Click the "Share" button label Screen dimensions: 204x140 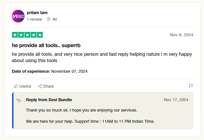pyautogui.click(x=48, y=86)
